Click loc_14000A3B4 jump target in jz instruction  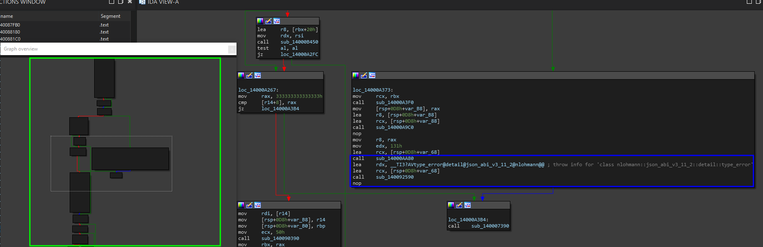(280, 109)
